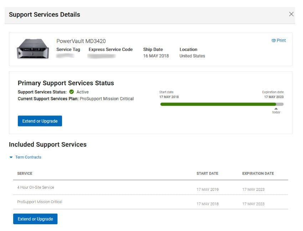The width and height of the screenshot is (303, 231).
Task: Click the blurred Service Tag value
Action: point(65,56)
